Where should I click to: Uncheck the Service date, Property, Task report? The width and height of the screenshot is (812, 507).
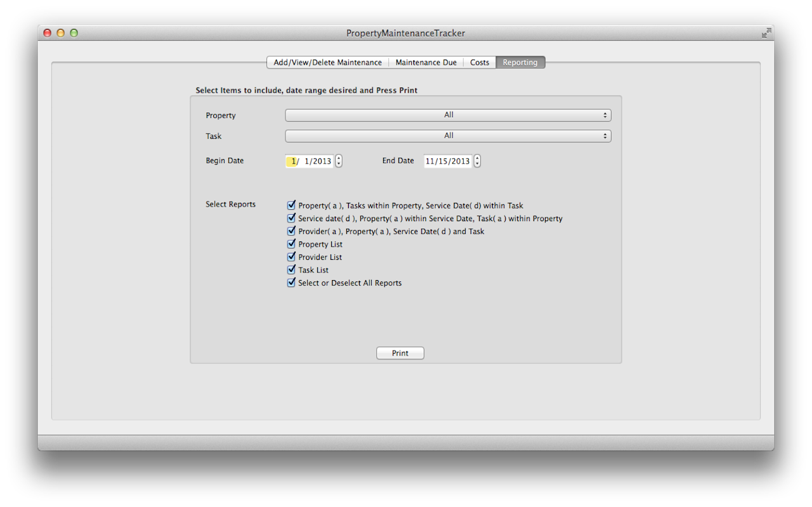(x=292, y=218)
